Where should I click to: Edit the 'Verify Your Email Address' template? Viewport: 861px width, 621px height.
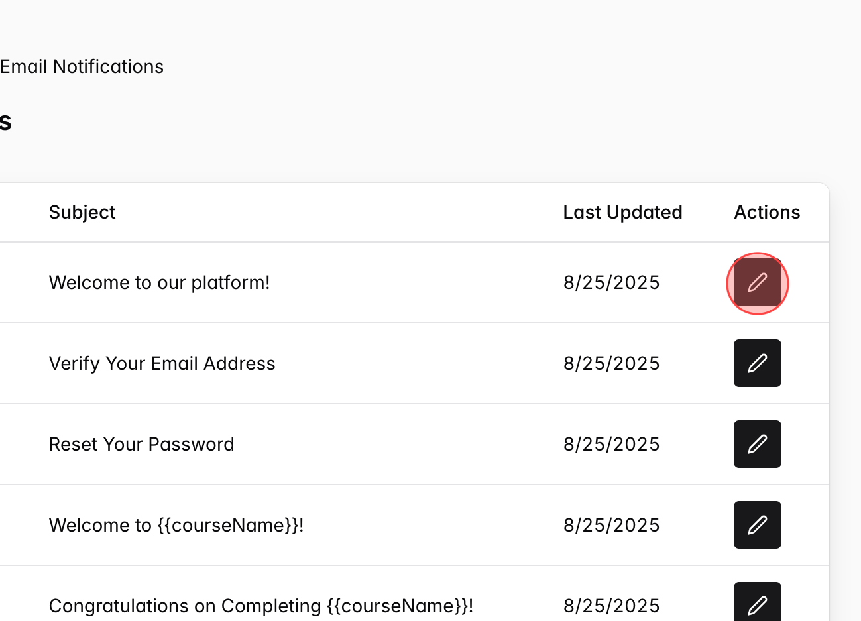tap(757, 363)
